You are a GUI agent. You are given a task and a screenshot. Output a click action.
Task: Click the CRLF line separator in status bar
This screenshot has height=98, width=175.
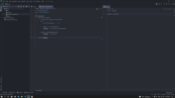tap(155, 94)
